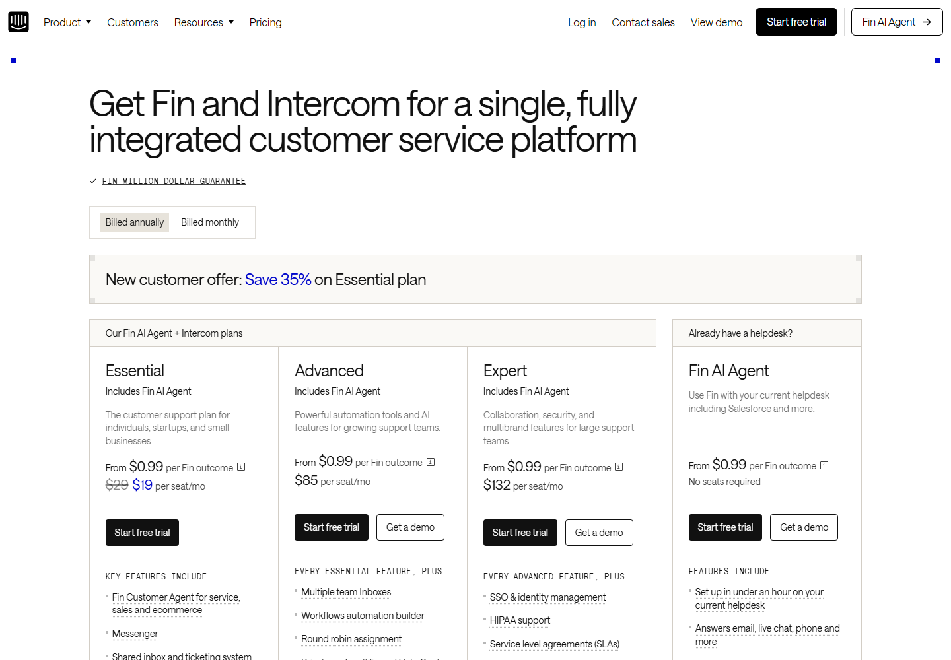Open SSO & identity management feature
The width and height of the screenshot is (951, 660).
(x=547, y=597)
